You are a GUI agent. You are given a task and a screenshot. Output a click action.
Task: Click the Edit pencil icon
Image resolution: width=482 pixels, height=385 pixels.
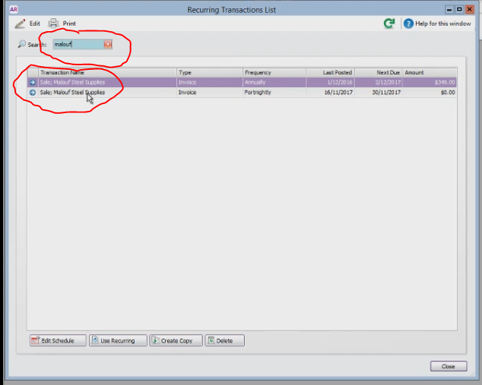[21, 24]
